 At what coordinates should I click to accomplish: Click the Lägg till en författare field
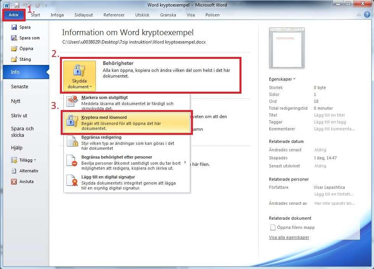tap(334, 194)
